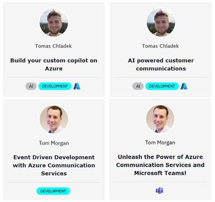Select the AI tag on the Build your custom copilot card
This screenshot has height=202, width=215.
click(31, 86)
